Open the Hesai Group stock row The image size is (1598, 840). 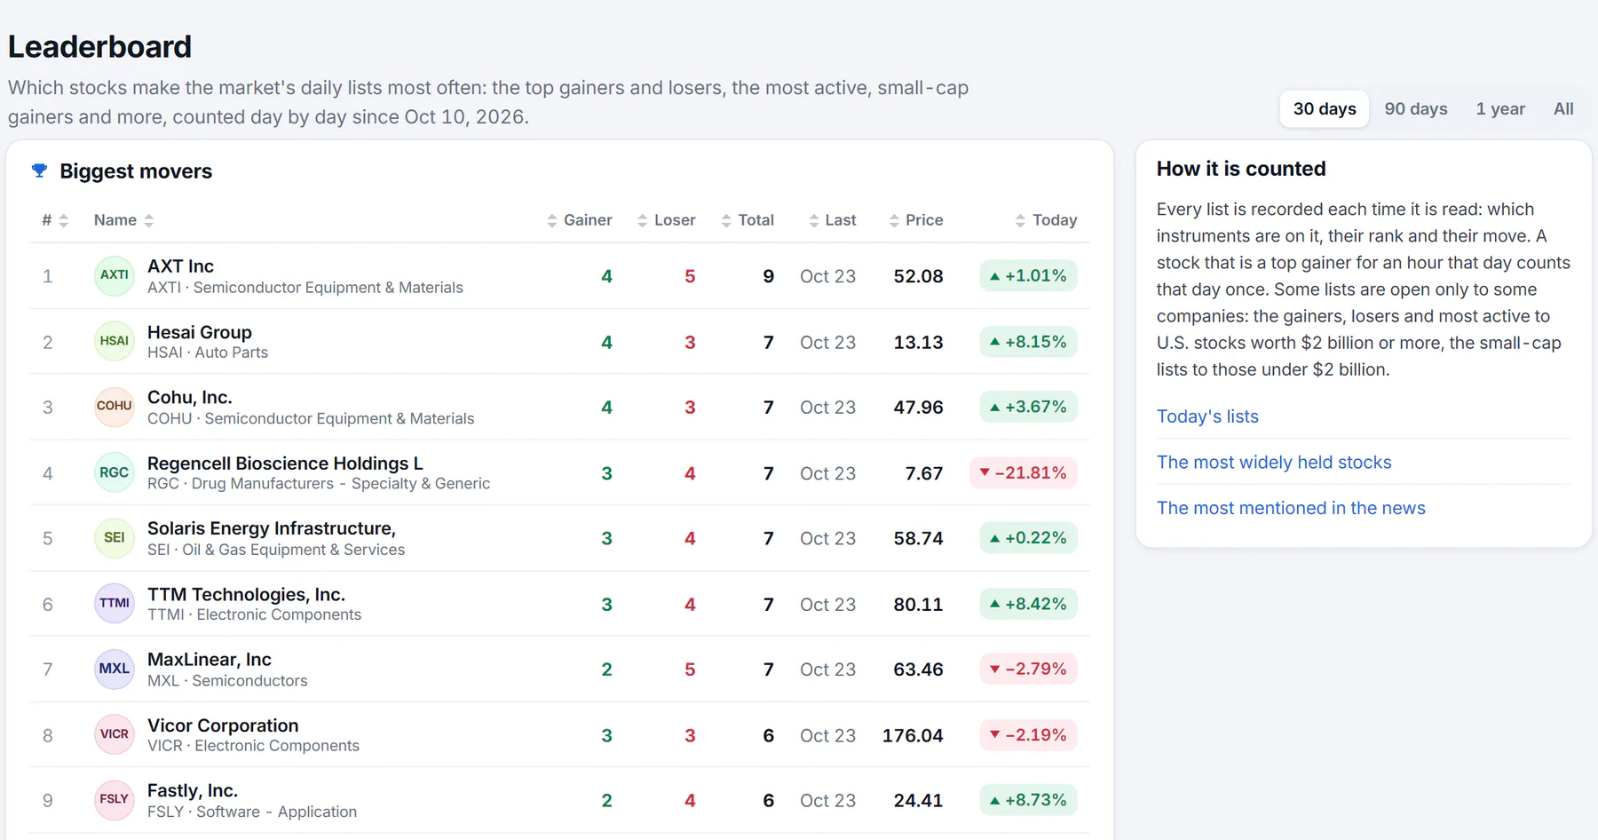(x=559, y=342)
